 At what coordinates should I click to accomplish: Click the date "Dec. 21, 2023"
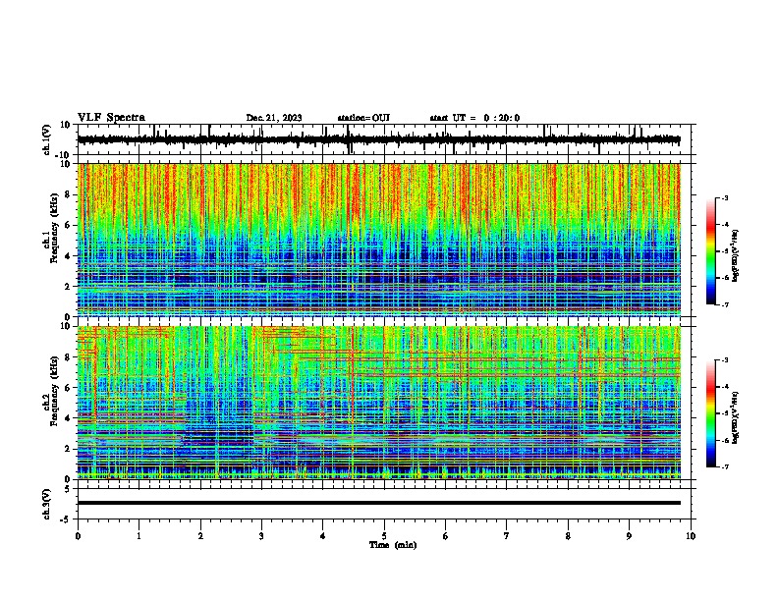(274, 118)
